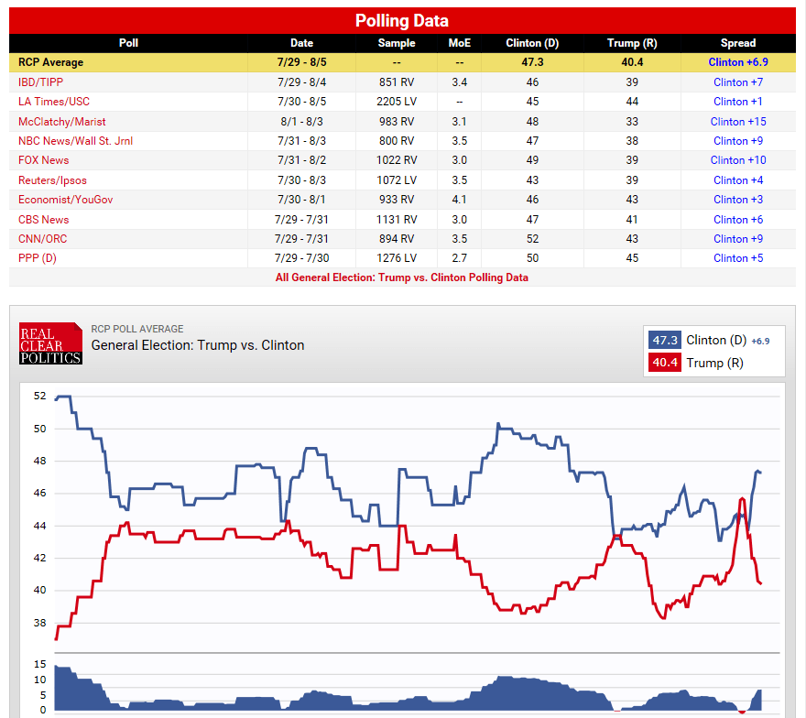Click the +6.9 spread in chart legend

coord(760,342)
